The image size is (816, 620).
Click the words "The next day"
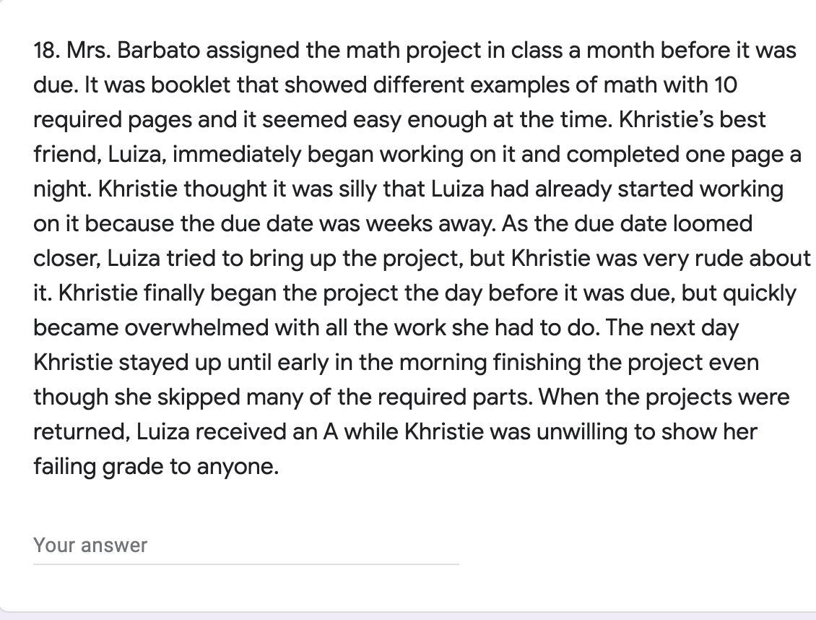tap(672, 328)
